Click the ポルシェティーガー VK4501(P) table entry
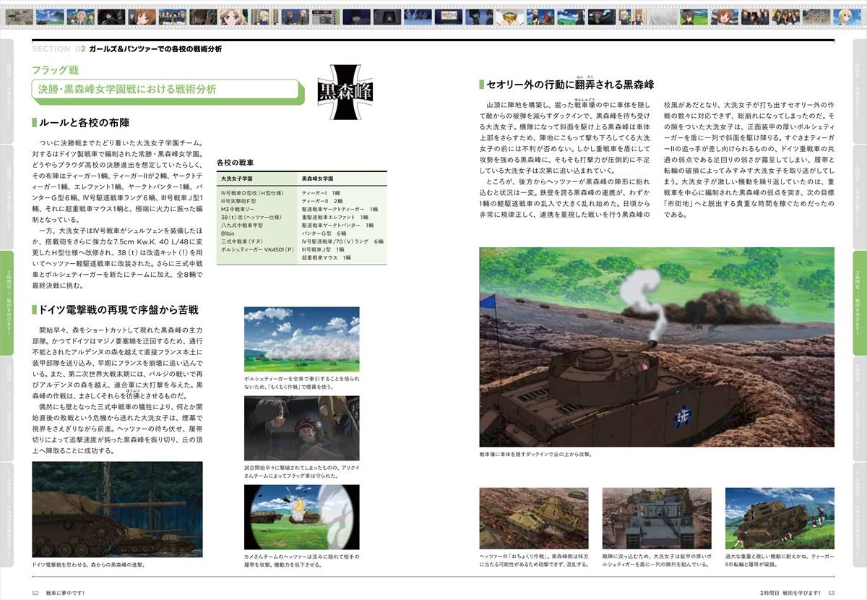This screenshot has height=600, width=867. click(x=259, y=249)
